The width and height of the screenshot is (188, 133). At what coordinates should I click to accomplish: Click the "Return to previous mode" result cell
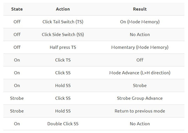coord(140,111)
